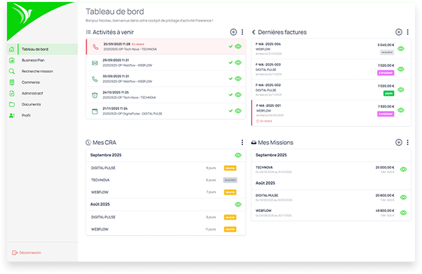The height and width of the screenshot is (274, 422).
Task: Add a new activity with plus icon
Action: coord(233,32)
